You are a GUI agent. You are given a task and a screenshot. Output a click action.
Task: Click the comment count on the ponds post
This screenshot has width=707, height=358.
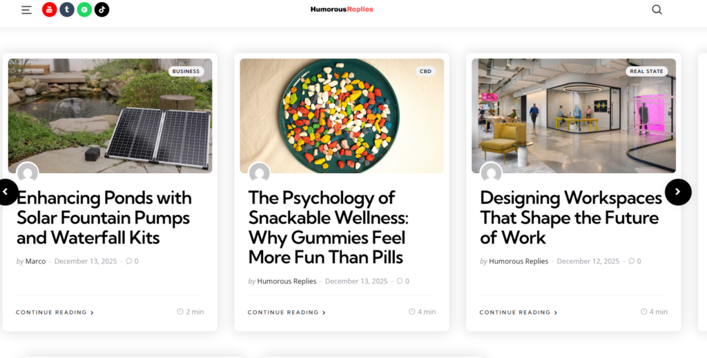coord(132,261)
